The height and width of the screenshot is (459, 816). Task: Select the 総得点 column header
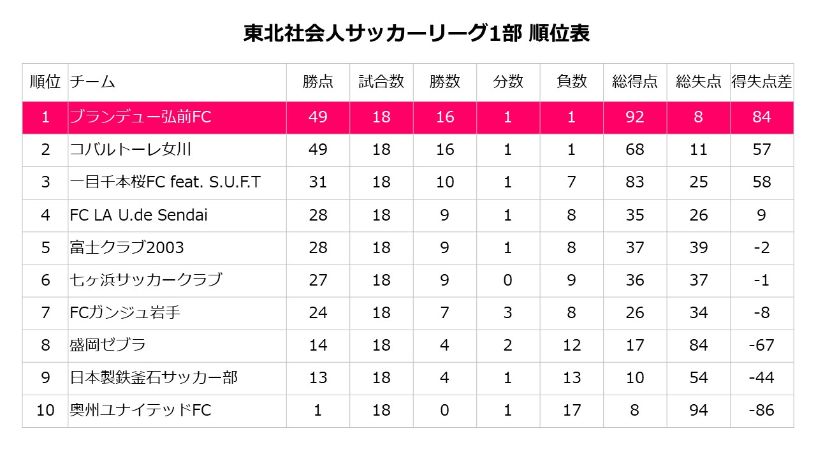635,82
